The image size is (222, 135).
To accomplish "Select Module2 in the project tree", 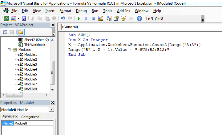I will coord(30,59).
